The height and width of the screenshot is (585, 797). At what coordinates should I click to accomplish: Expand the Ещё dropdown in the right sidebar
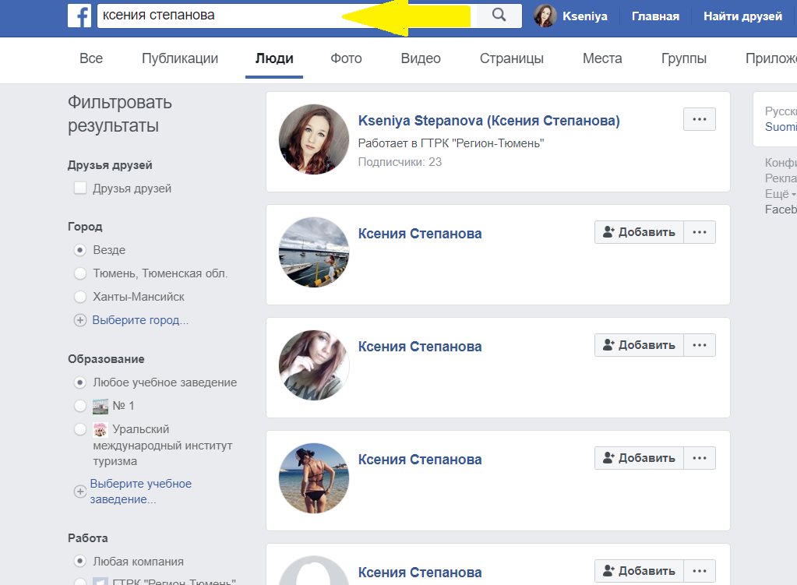coord(780,194)
